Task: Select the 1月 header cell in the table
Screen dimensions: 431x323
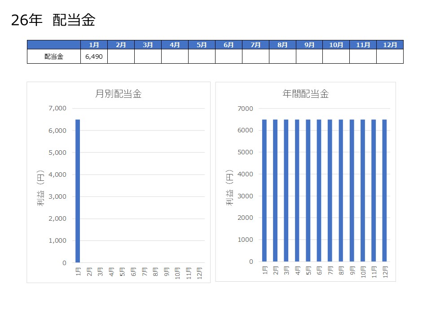Action: 94,45
